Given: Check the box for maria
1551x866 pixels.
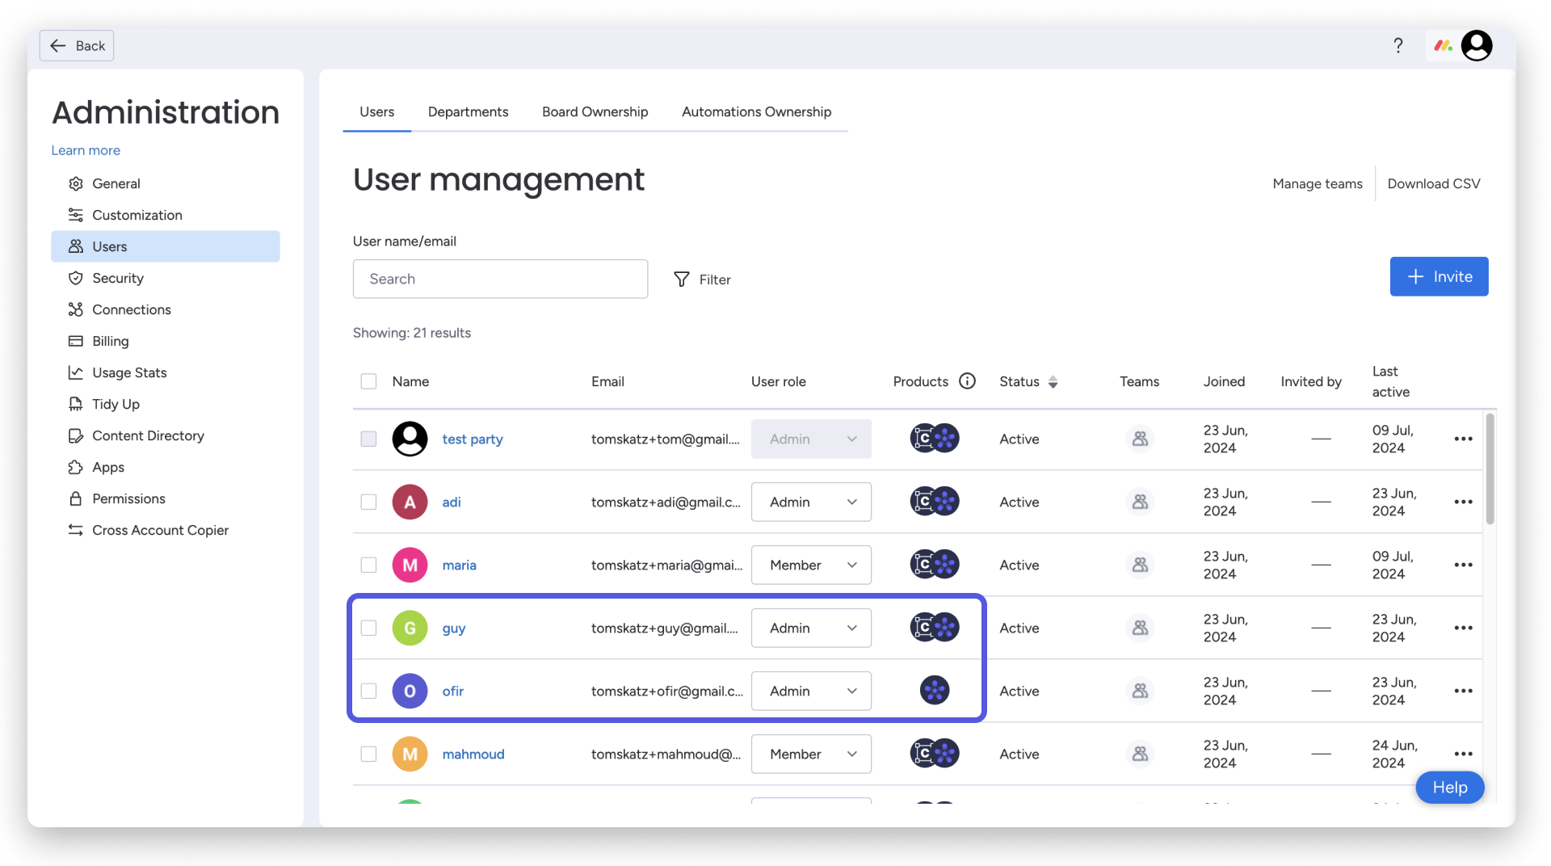Looking at the screenshot, I should click(368, 565).
